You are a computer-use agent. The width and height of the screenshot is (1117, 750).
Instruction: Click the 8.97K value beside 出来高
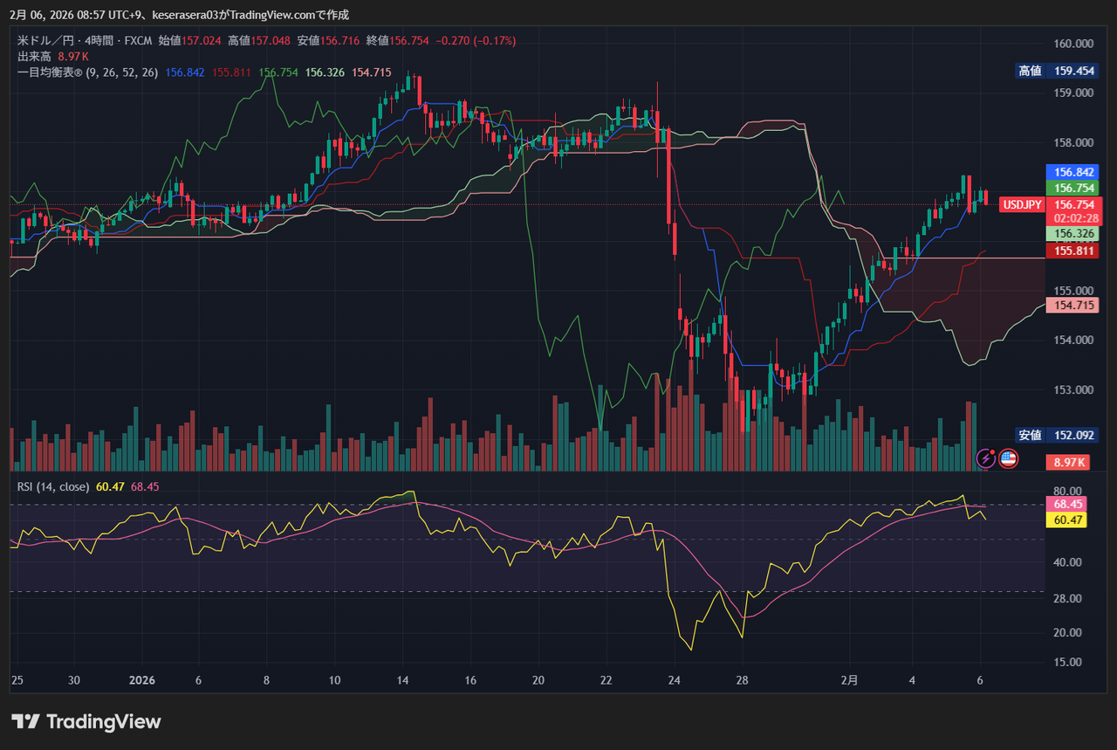[74, 56]
